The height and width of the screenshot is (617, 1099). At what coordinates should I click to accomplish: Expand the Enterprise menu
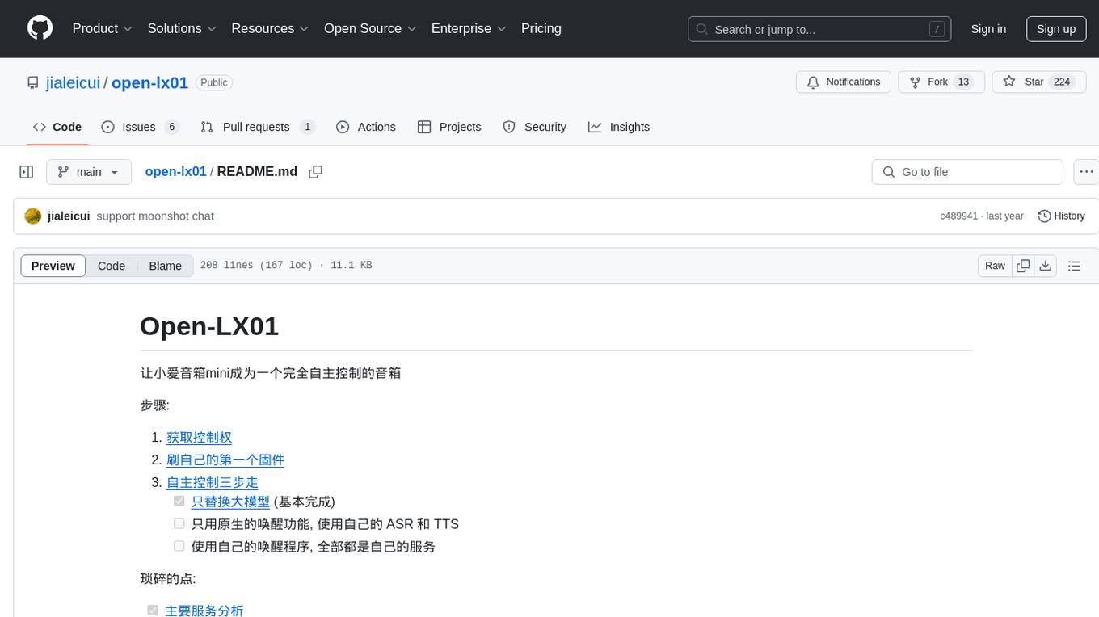(x=469, y=28)
